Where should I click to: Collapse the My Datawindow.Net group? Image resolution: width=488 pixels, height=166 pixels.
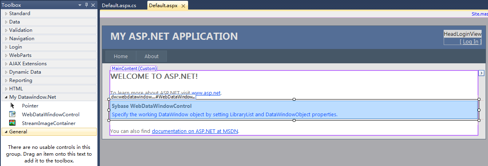(6, 97)
